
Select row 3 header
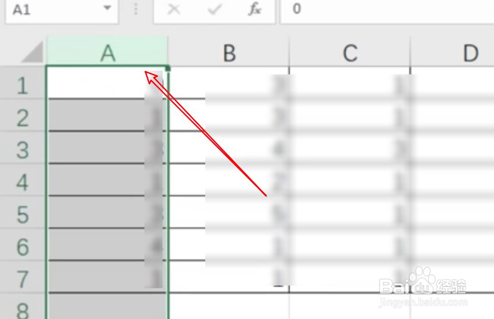tap(23, 147)
